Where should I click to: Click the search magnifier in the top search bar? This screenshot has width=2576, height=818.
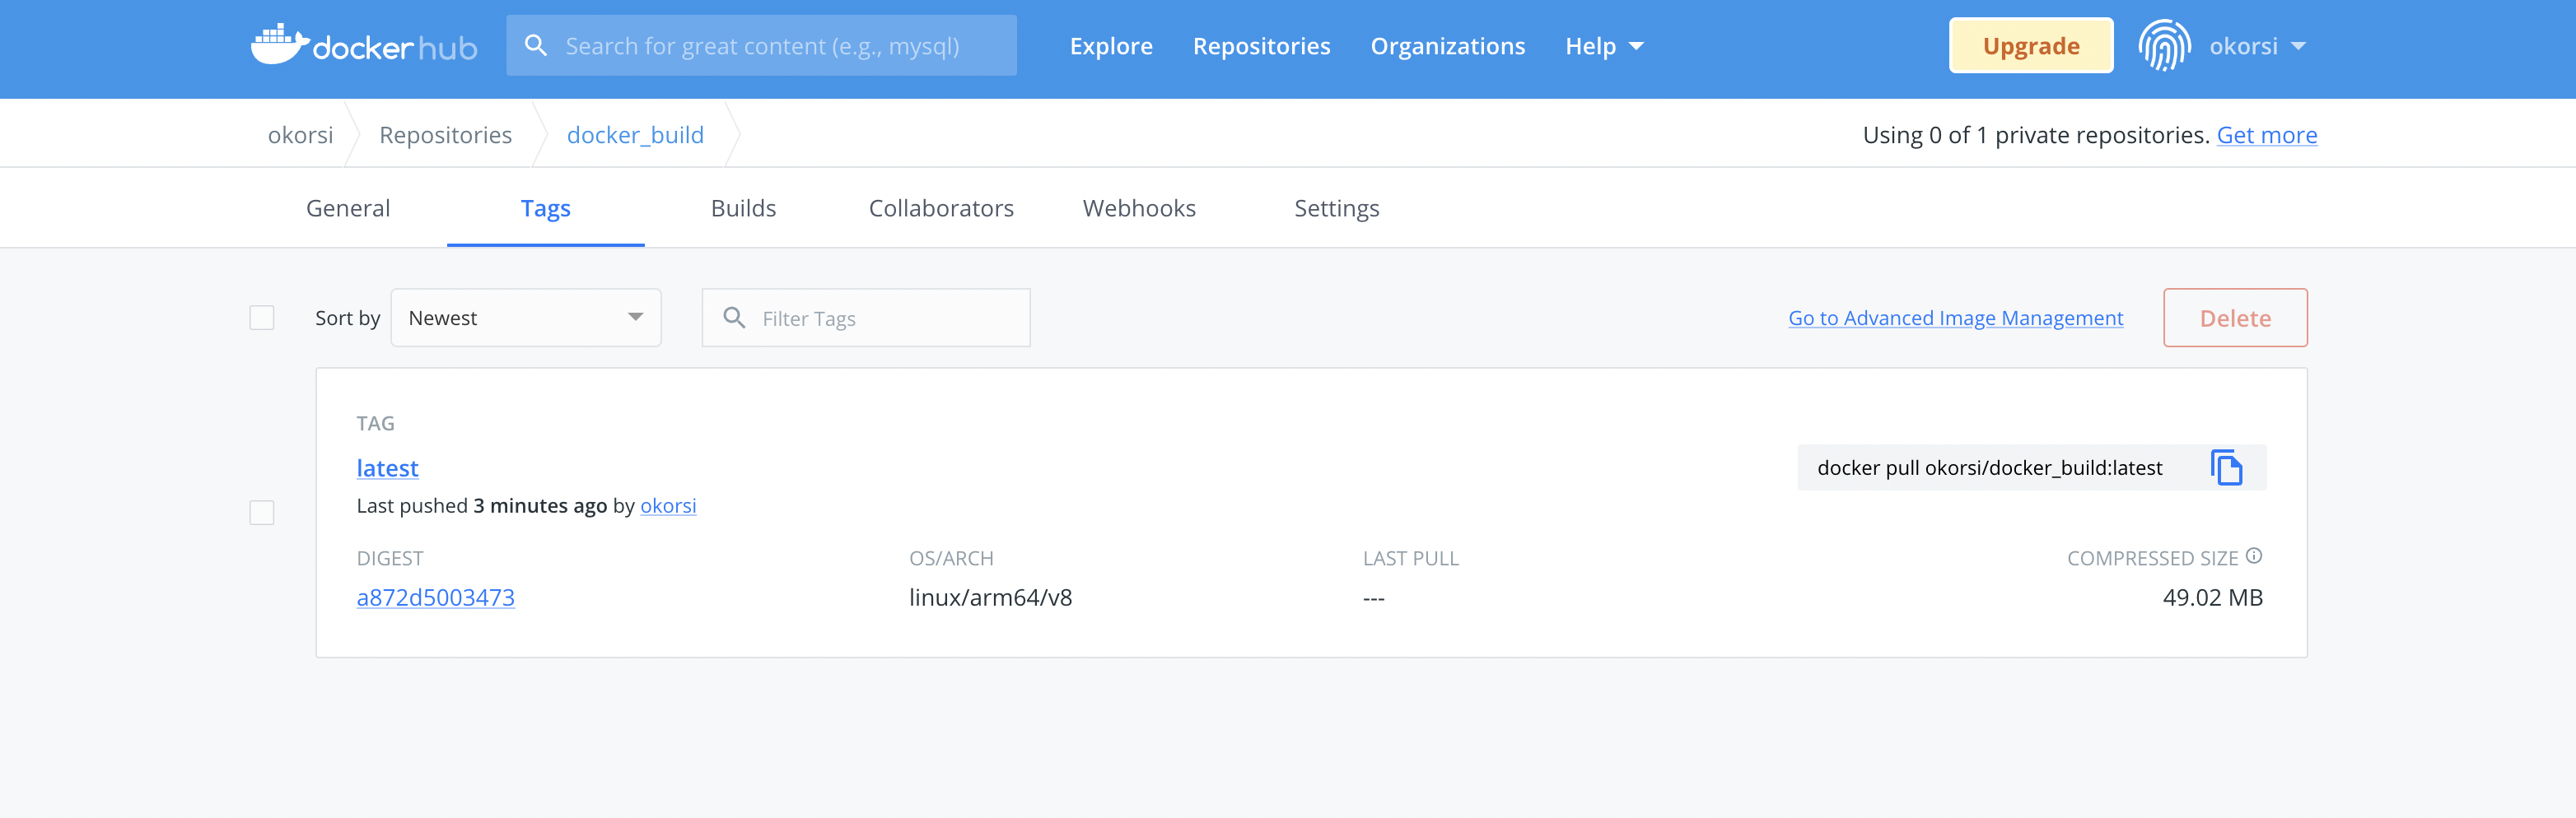click(536, 44)
